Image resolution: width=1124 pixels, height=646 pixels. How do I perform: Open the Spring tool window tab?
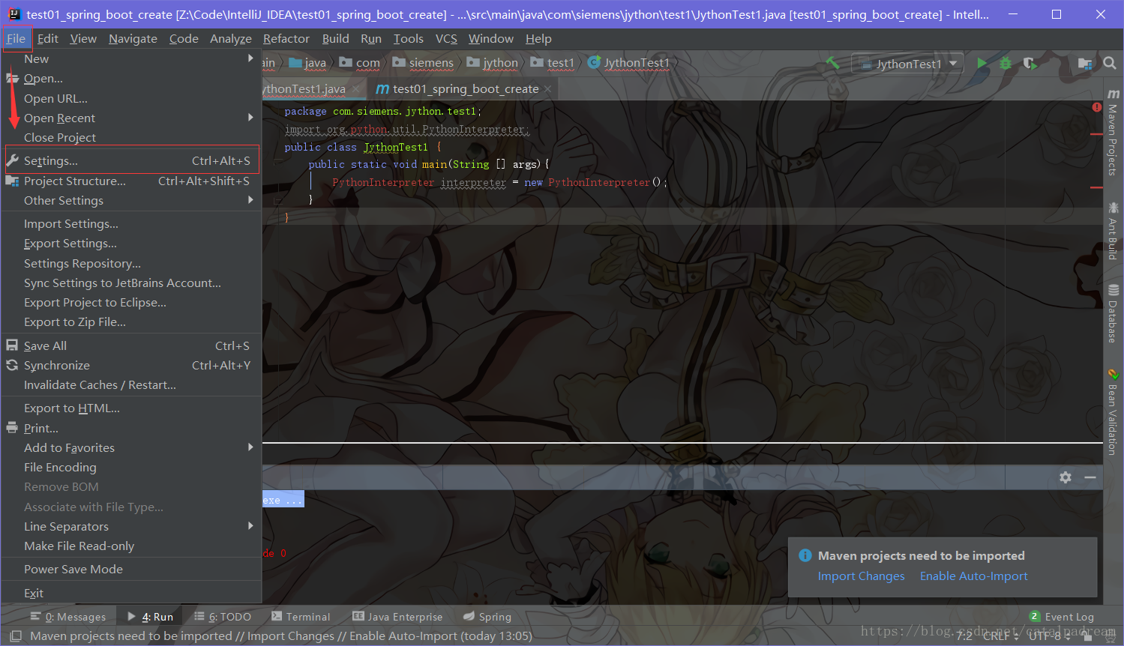point(487,617)
